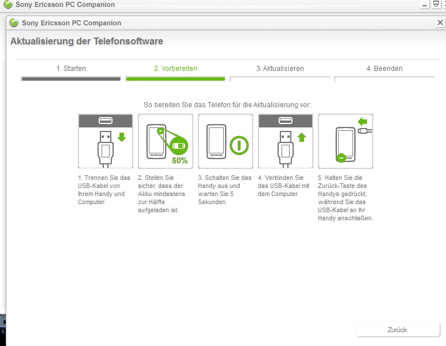
Task: Click the empty Beenden progress bar
Action: click(384, 79)
